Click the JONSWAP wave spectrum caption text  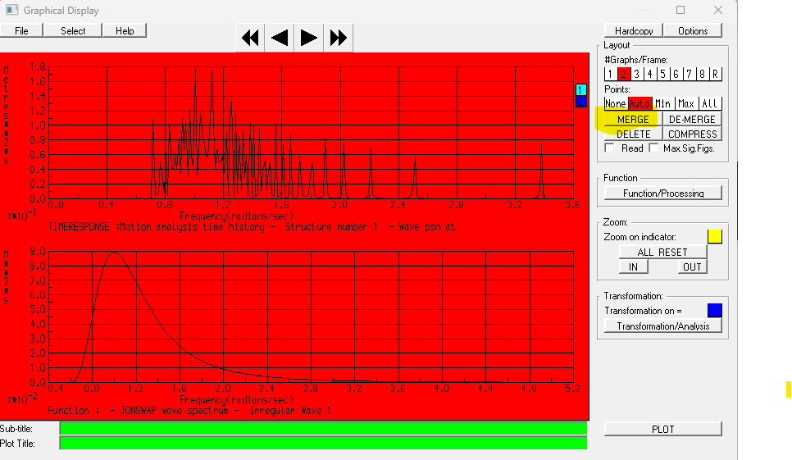pos(189,411)
